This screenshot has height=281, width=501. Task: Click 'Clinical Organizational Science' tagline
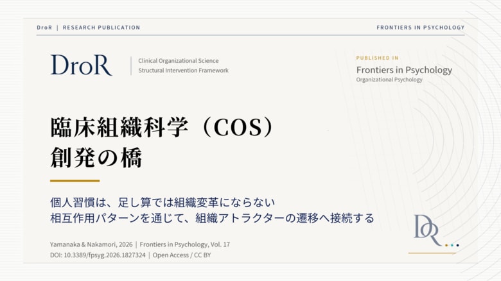tap(179, 61)
